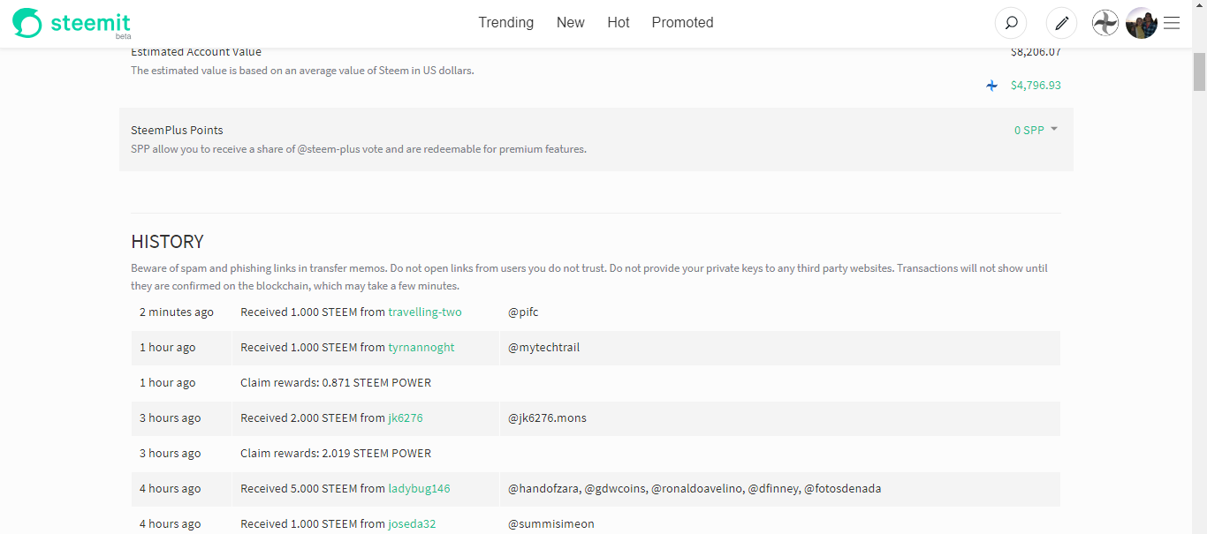Click the dropdown arrow next to SPP
The image size is (1207, 534).
coord(1054,129)
